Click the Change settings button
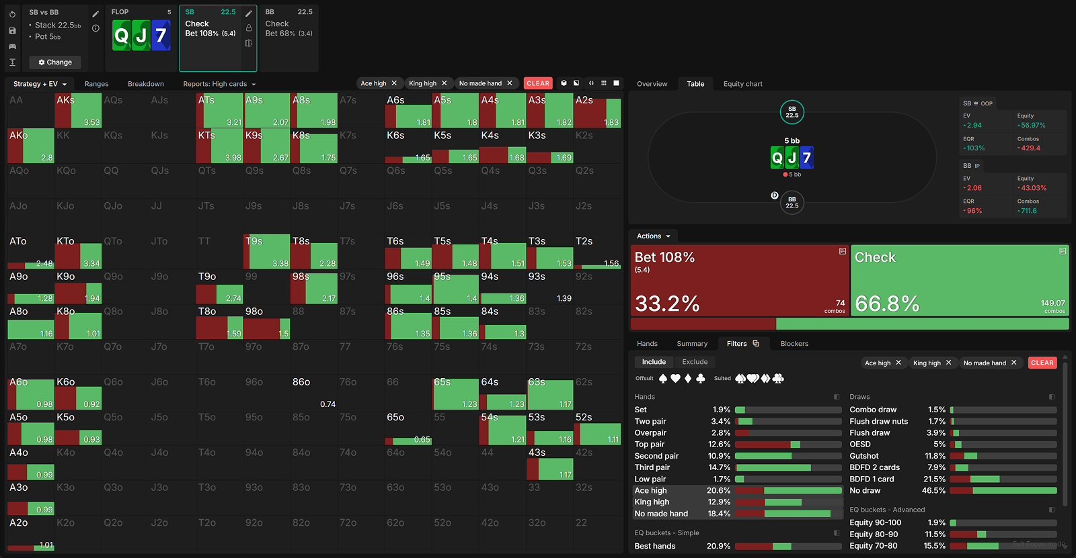 pyautogui.click(x=55, y=62)
